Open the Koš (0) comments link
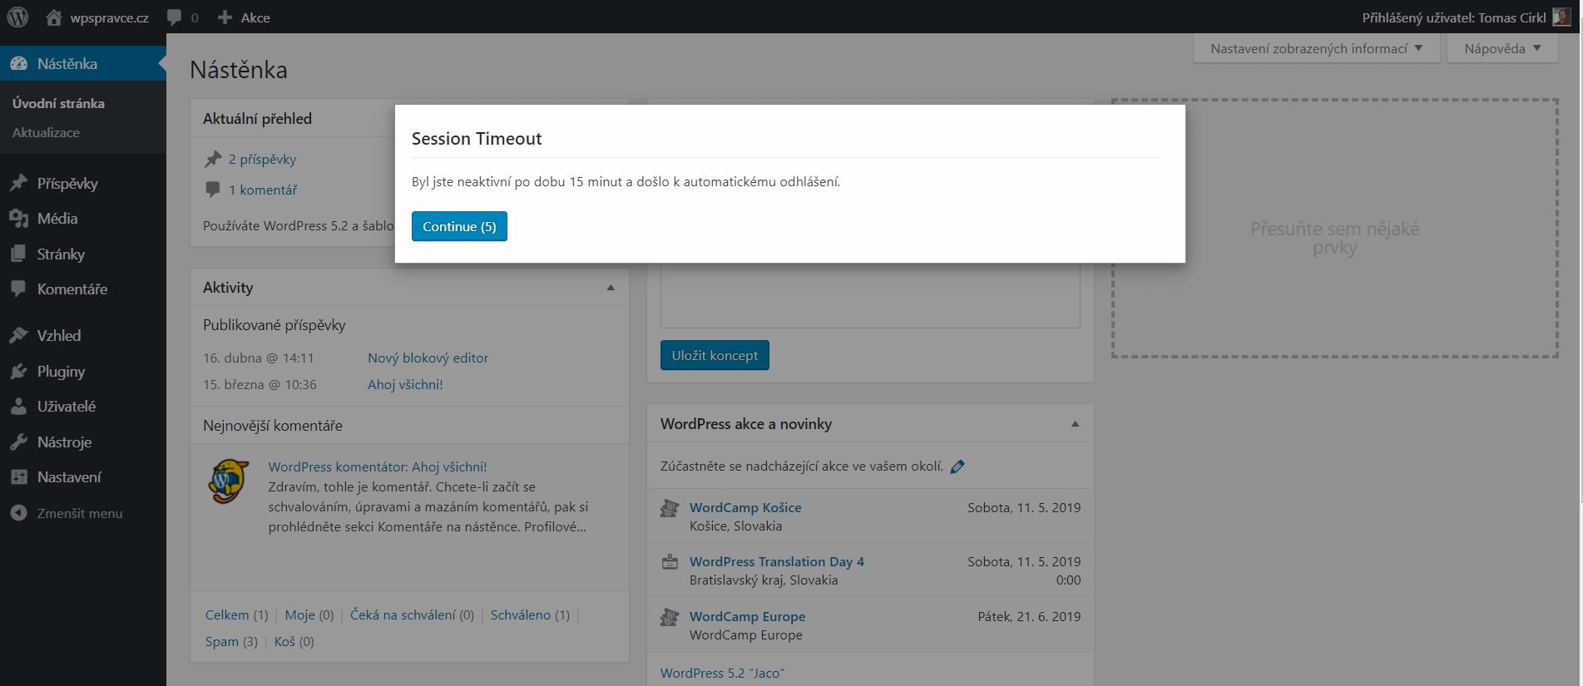 click(x=294, y=641)
